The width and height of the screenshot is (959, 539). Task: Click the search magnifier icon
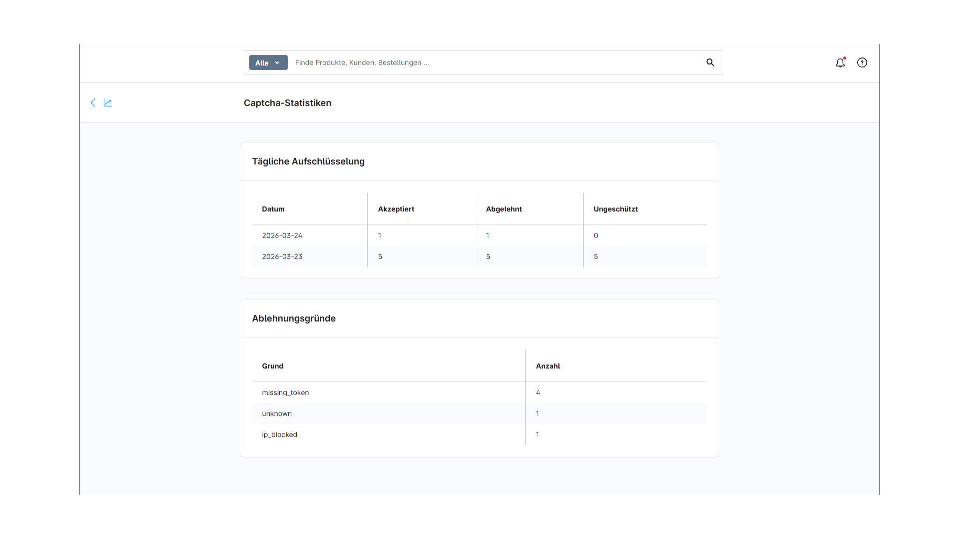710,62
